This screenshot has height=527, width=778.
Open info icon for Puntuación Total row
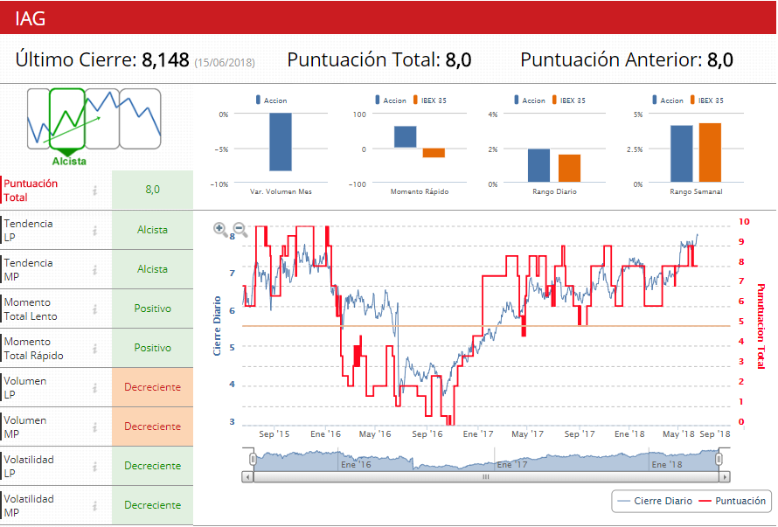[94, 190]
